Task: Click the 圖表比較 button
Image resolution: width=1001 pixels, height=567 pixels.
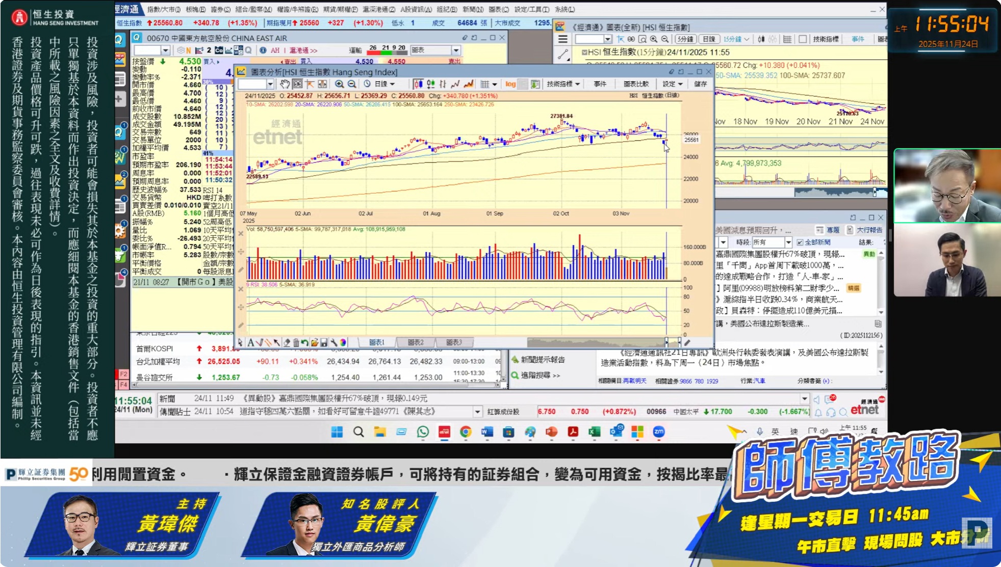Action: (636, 84)
